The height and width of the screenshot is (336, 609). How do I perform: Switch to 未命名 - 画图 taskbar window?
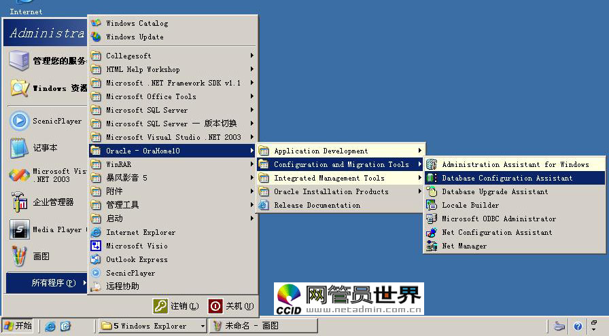pos(264,326)
